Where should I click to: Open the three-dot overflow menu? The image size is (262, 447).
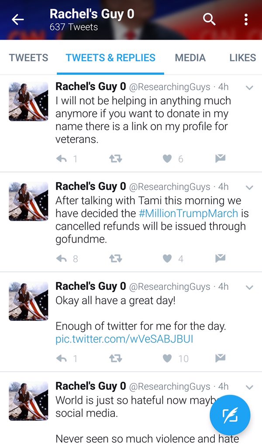[246, 19]
